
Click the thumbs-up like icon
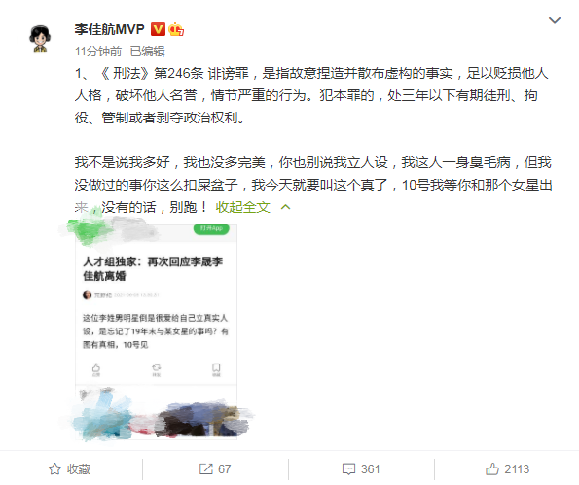491,468
